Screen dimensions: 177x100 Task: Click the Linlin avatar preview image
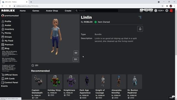[x=55, y=39]
